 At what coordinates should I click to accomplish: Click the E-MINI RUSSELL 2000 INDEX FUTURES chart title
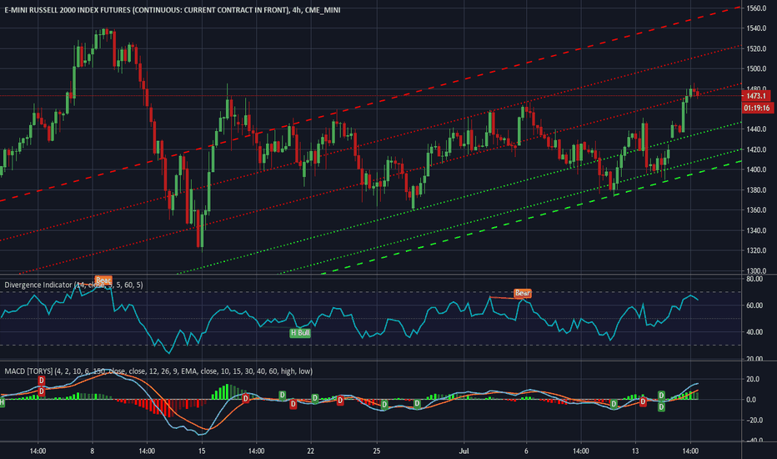click(x=172, y=10)
